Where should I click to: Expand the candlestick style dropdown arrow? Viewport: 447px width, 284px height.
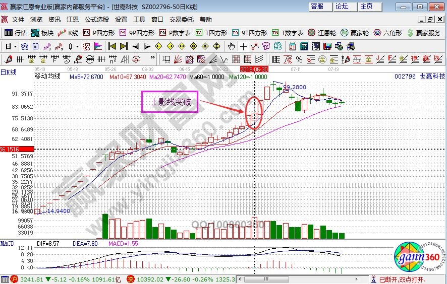(x=77, y=46)
